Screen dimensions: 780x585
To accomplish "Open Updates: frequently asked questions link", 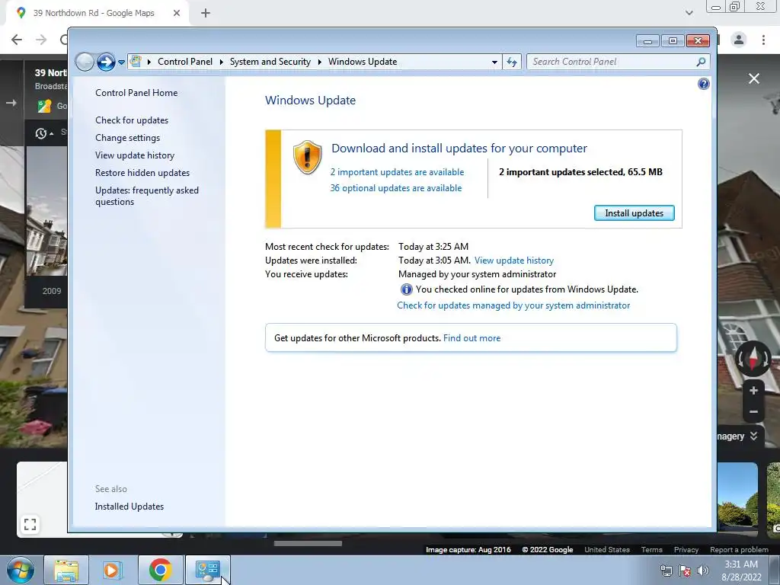I will click(147, 196).
